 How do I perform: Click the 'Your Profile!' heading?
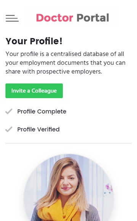click(34, 41)
